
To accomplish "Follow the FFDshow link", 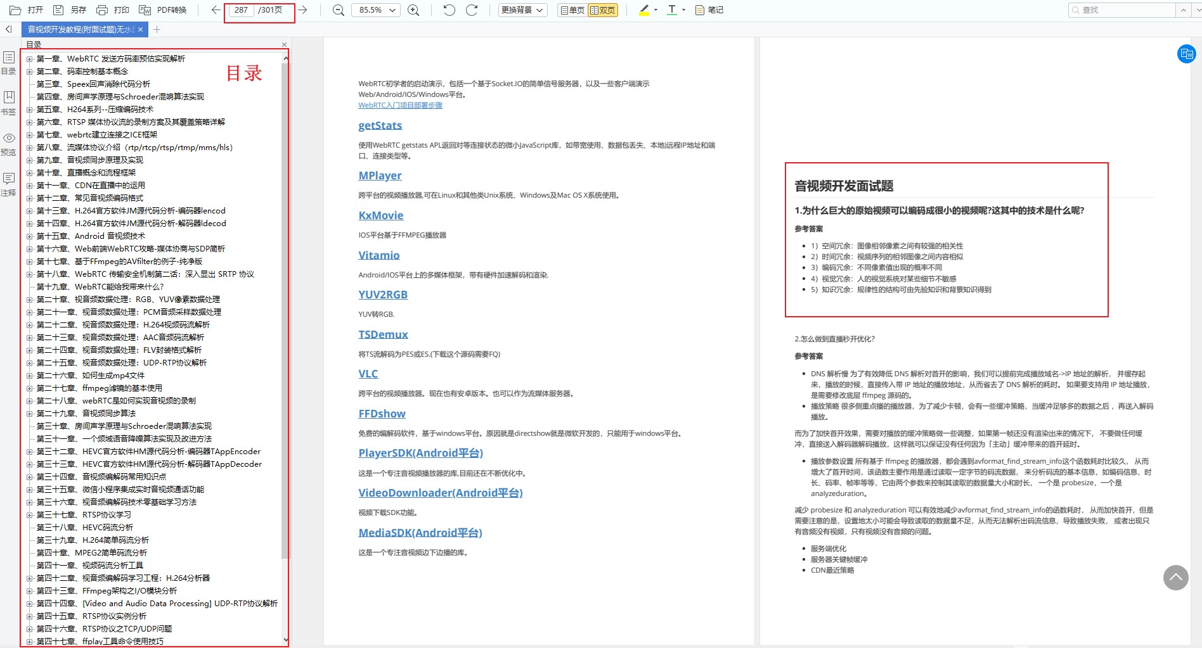I will coord(382,414).
